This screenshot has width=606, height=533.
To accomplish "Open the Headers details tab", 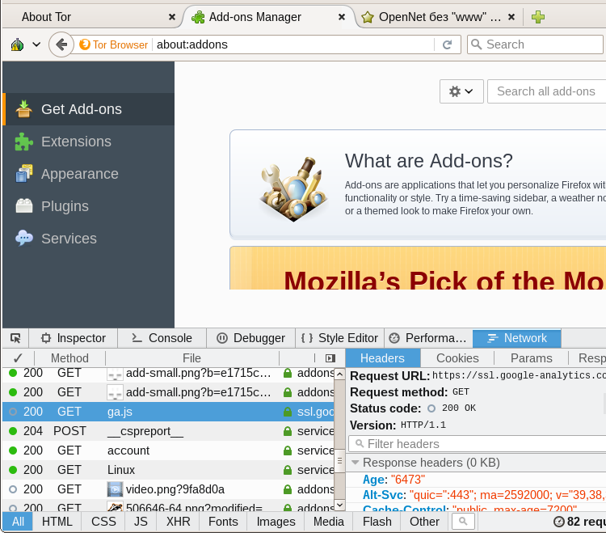I will coord(383,358).
